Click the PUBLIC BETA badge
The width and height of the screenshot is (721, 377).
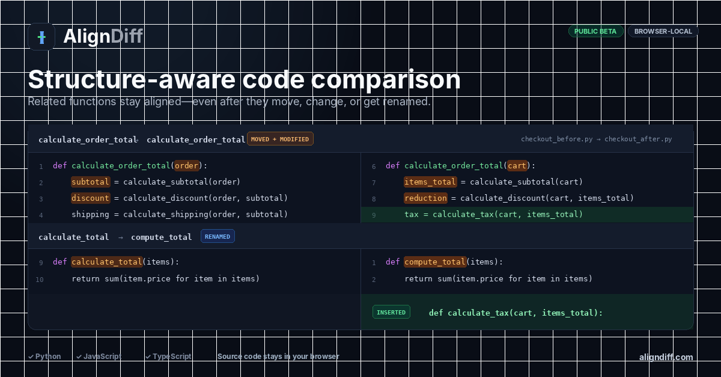595,31
